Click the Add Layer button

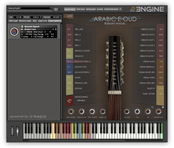[13, 21]
